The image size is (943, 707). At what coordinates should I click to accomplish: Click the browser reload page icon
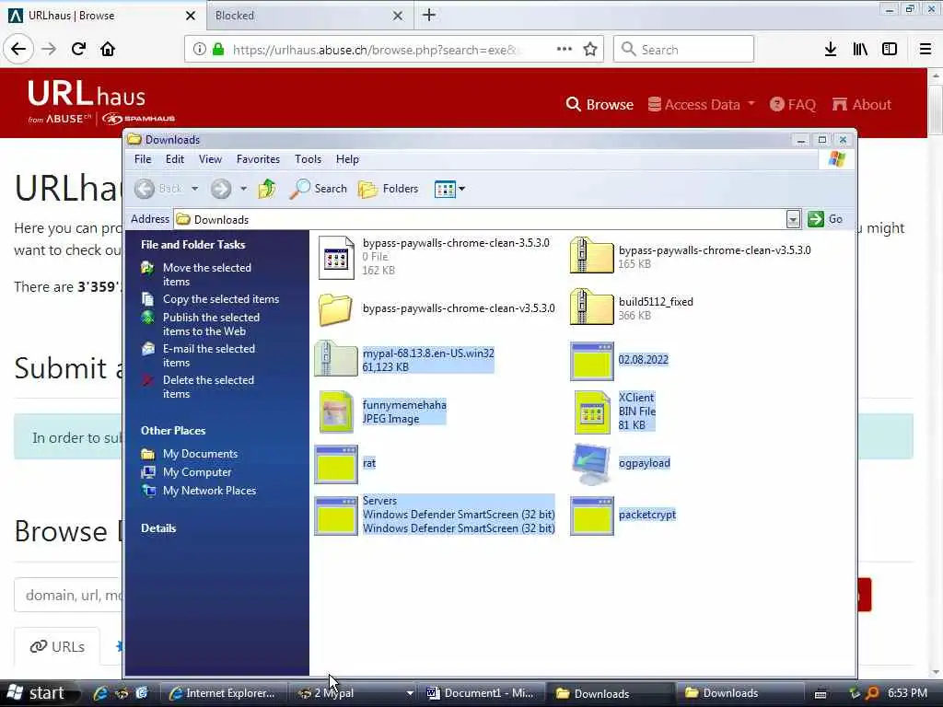click(x=78, y=49)
